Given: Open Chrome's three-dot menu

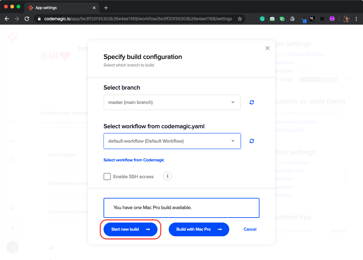Looking at the screenshot, I should [x=356, y=19].
